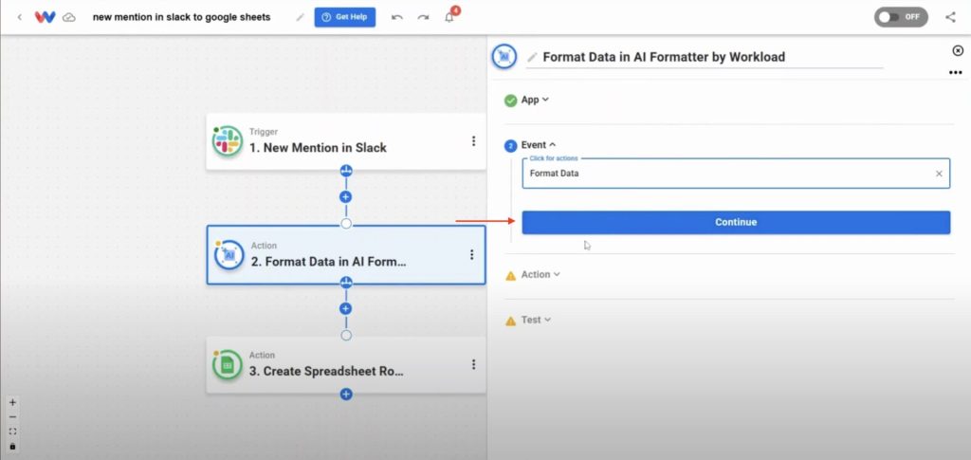Click AI Formatter icon on step 2 node
Image resolution: width=971 pixels, height=460 pixels.
(x=229, y=255)
